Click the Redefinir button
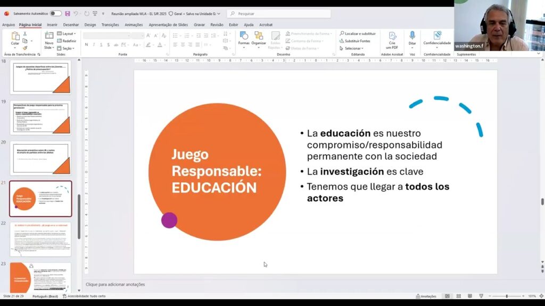This screenshot has height=306, width=545. pos(68,41)
